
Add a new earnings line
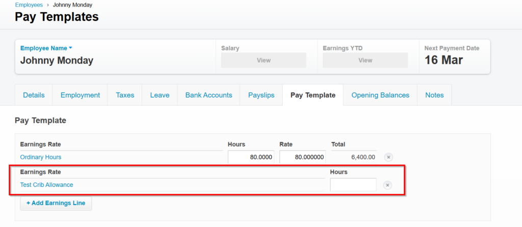tap(56, 203)
